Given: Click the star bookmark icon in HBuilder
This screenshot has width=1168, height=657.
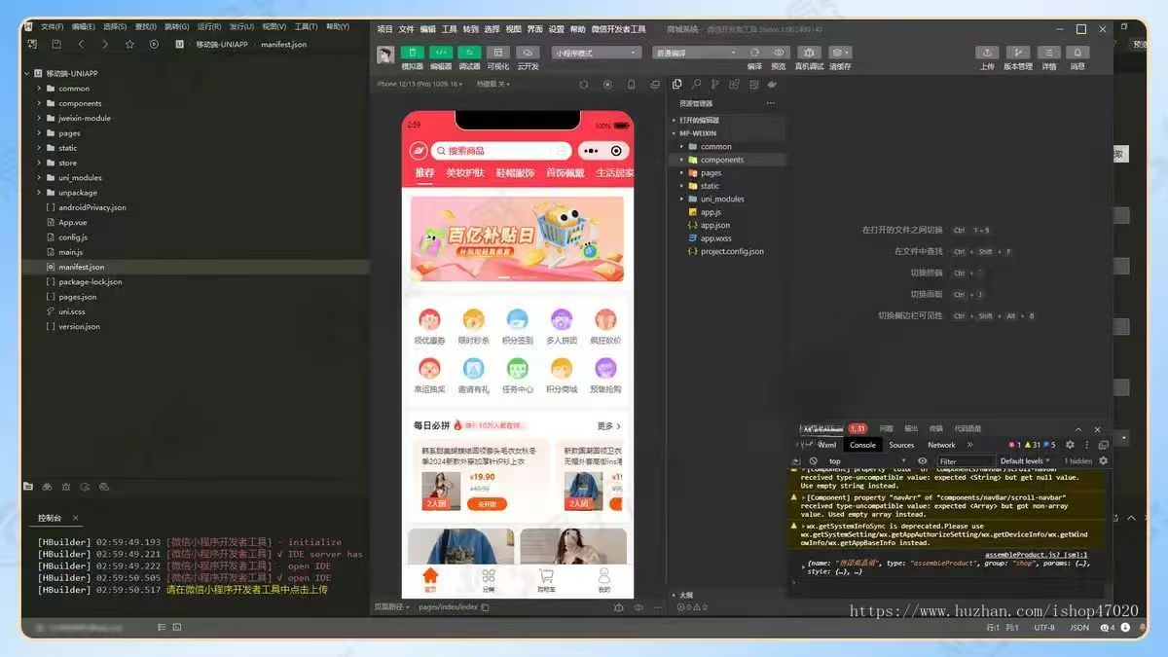Looking at the screenshot, I should point(129,44).
